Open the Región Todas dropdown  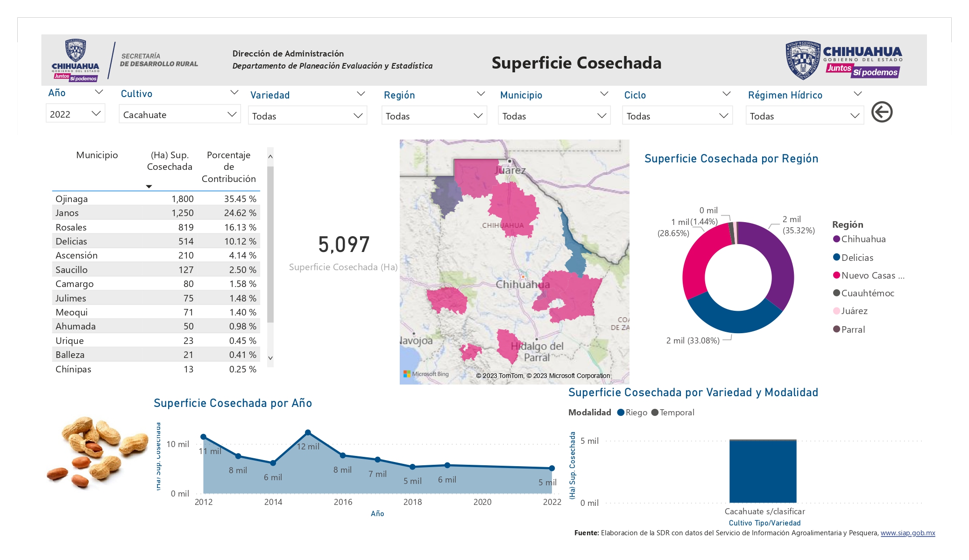434,116
